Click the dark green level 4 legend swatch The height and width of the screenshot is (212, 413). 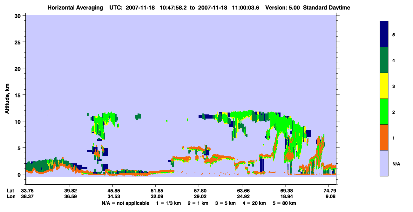(x=384, y=60)
